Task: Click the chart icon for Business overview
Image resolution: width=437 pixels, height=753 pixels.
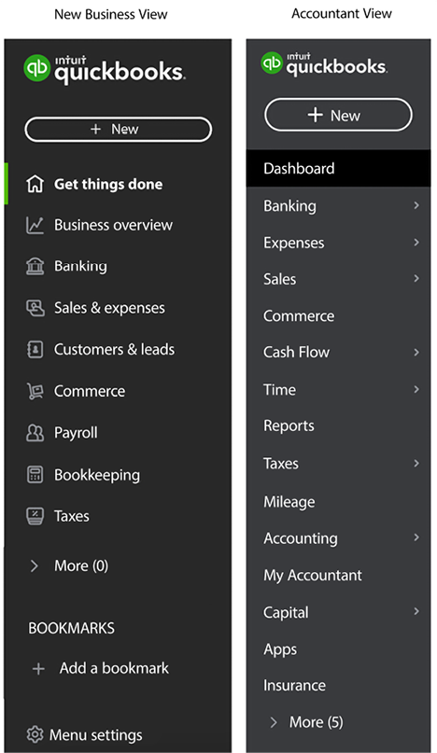Action: (35, 225)
